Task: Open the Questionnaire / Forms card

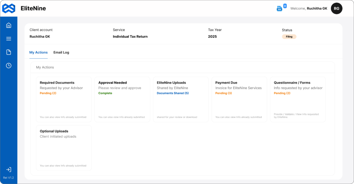Action: point(298,99)
